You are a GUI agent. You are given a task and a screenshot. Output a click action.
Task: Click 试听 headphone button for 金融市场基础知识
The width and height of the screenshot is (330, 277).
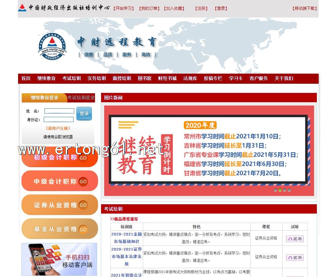tap(295, 239)
